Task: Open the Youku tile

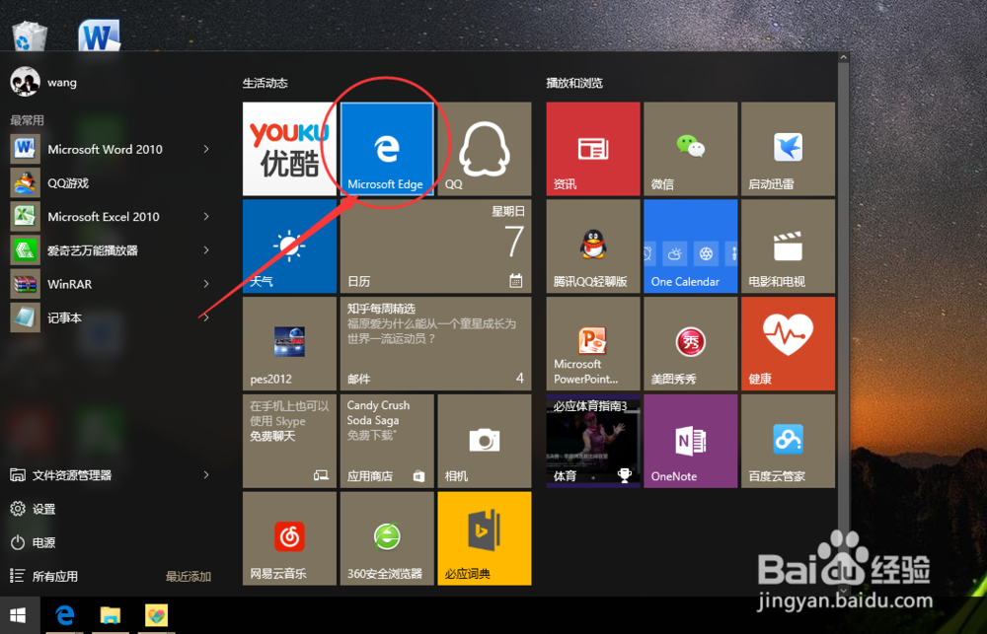Action: tap(289, 149)
